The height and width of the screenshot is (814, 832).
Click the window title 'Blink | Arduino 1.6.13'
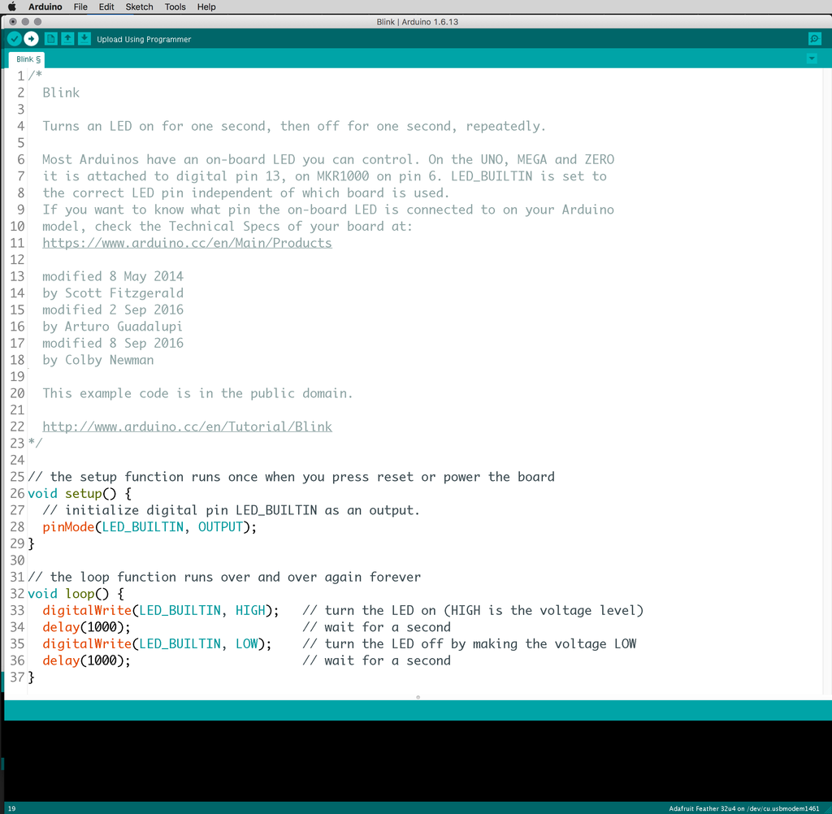418,22
